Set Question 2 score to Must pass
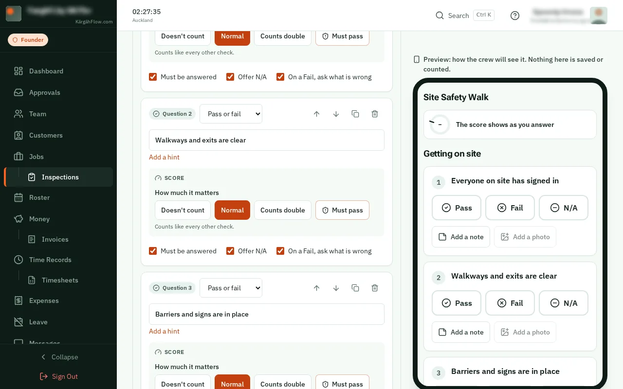This screenshot has height=389, width=623. coord(342,210)
